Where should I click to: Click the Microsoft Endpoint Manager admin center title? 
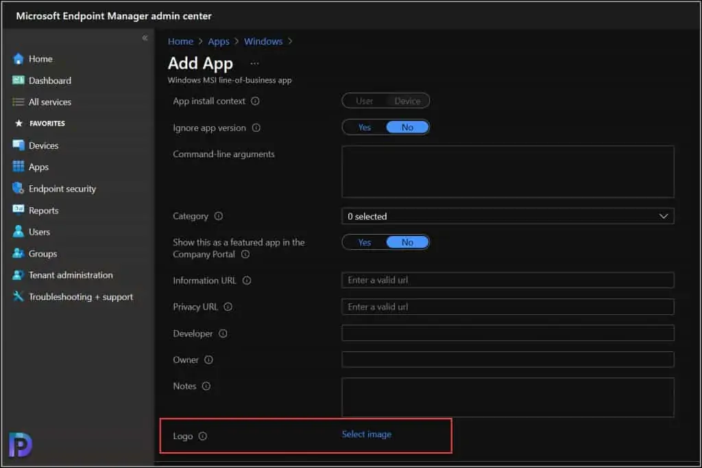114,16
